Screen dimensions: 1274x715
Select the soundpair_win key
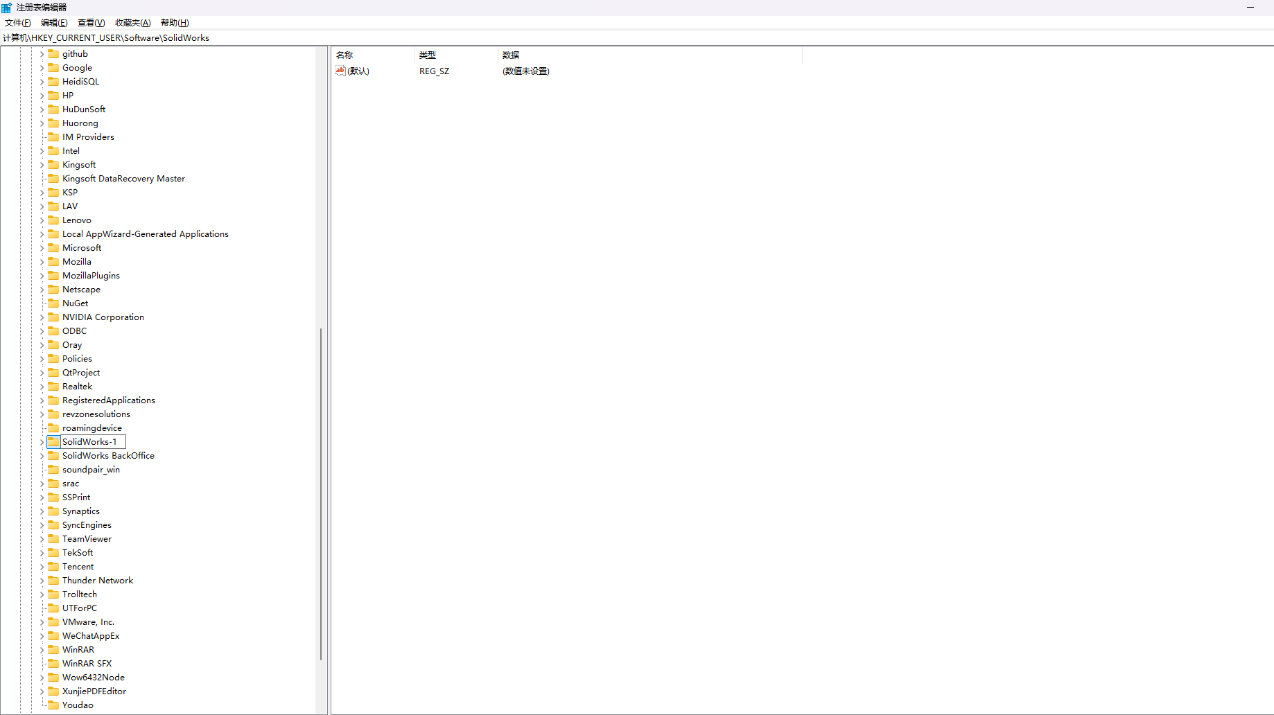point(91,470)
